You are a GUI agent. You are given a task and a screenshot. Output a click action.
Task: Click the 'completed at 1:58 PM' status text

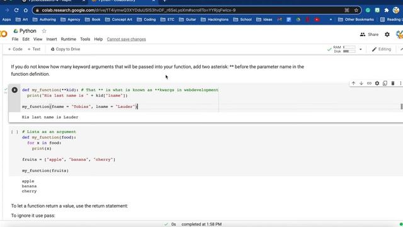tap(201, 224)
